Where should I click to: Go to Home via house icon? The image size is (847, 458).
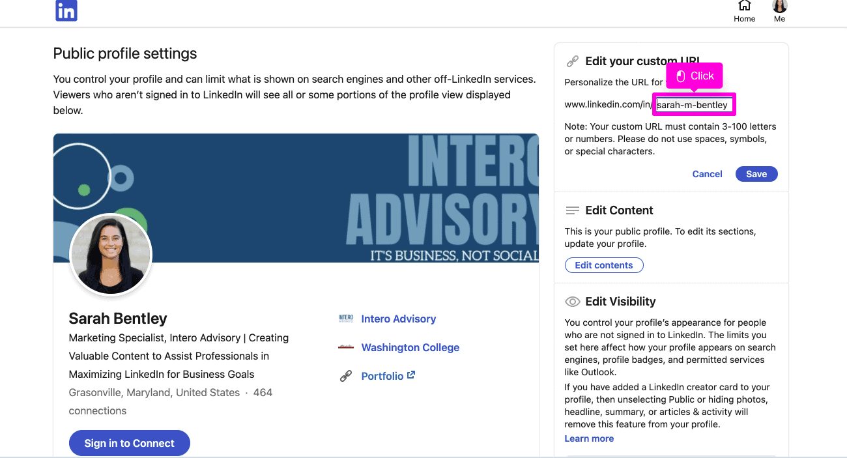point(744,6)
